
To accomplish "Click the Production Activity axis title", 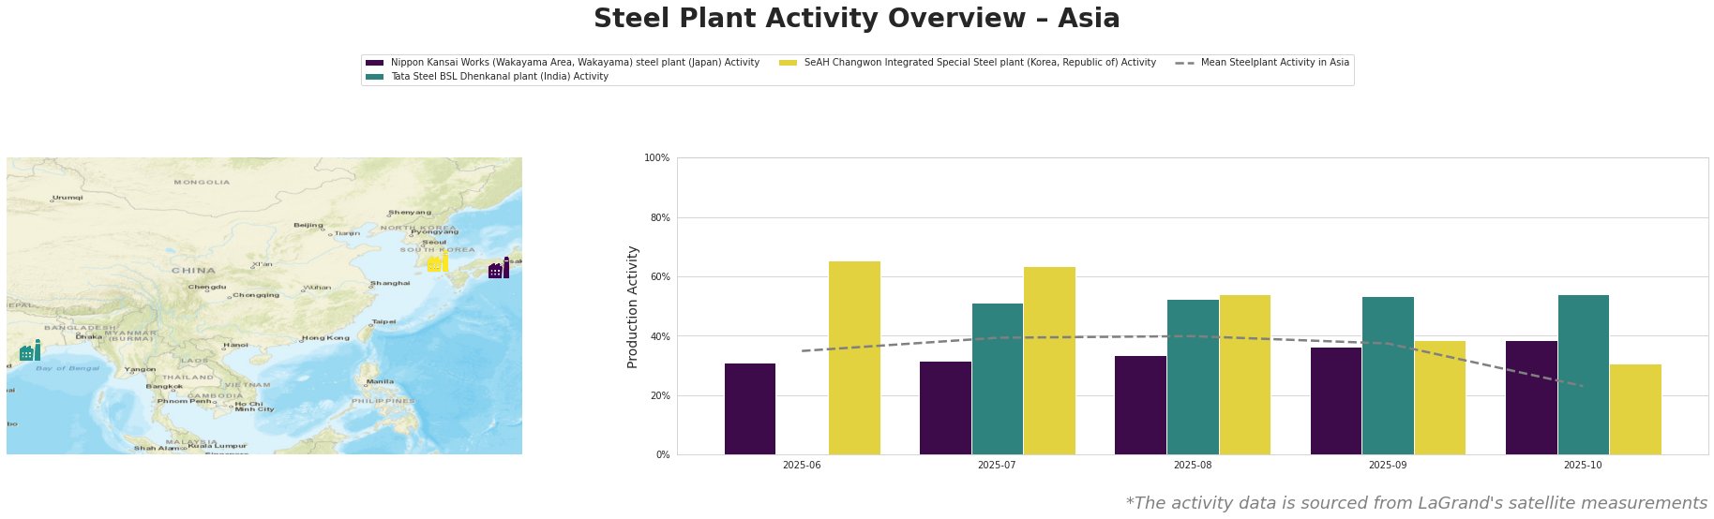I will tap(633, 306).
